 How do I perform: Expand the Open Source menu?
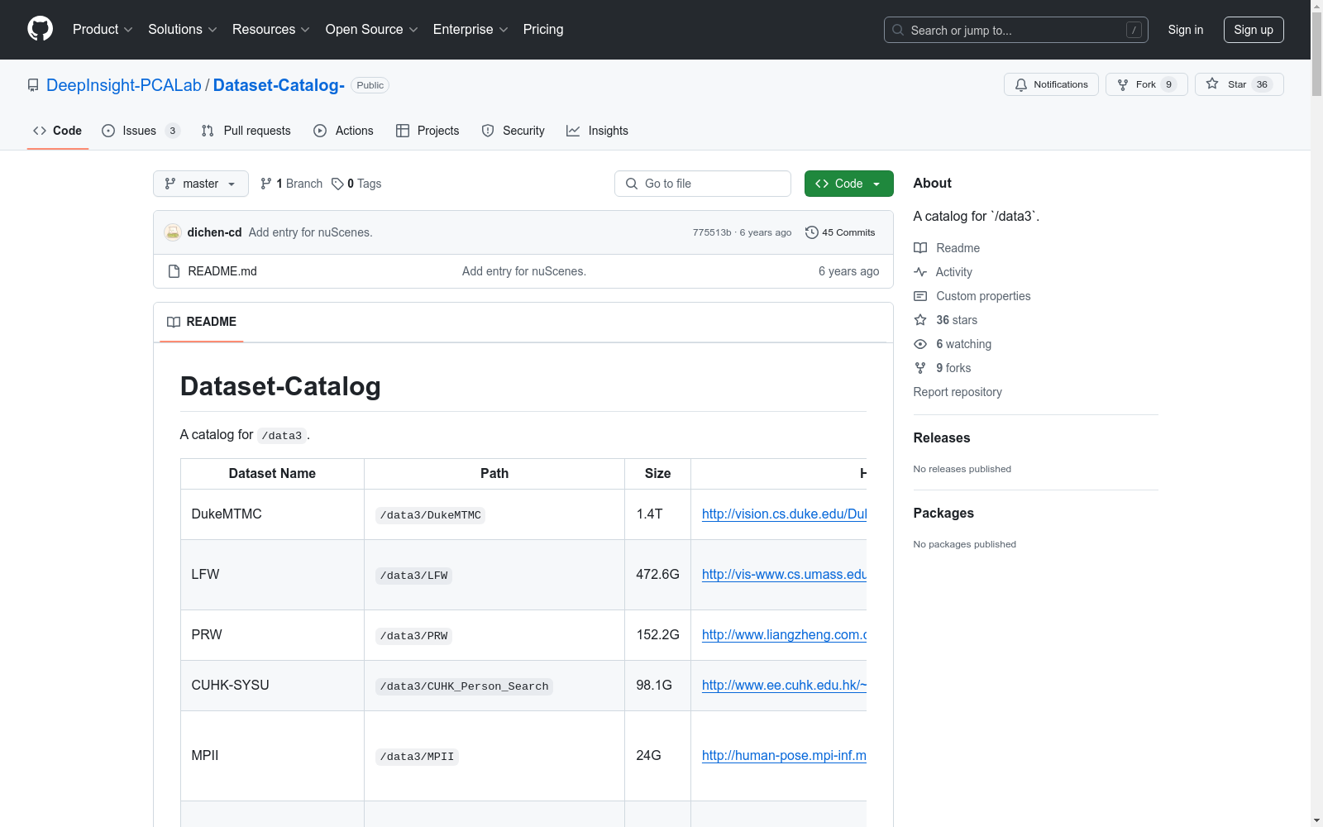pos(372,30)
